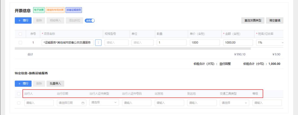Click the 规格型号 input field

(x=116, y=43)
